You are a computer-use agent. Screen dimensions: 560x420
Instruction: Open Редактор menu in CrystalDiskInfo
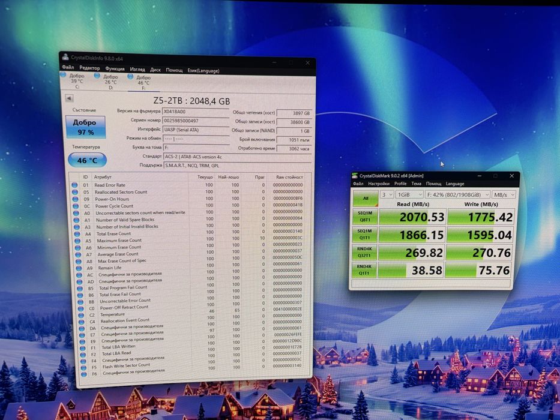(89, 68)
